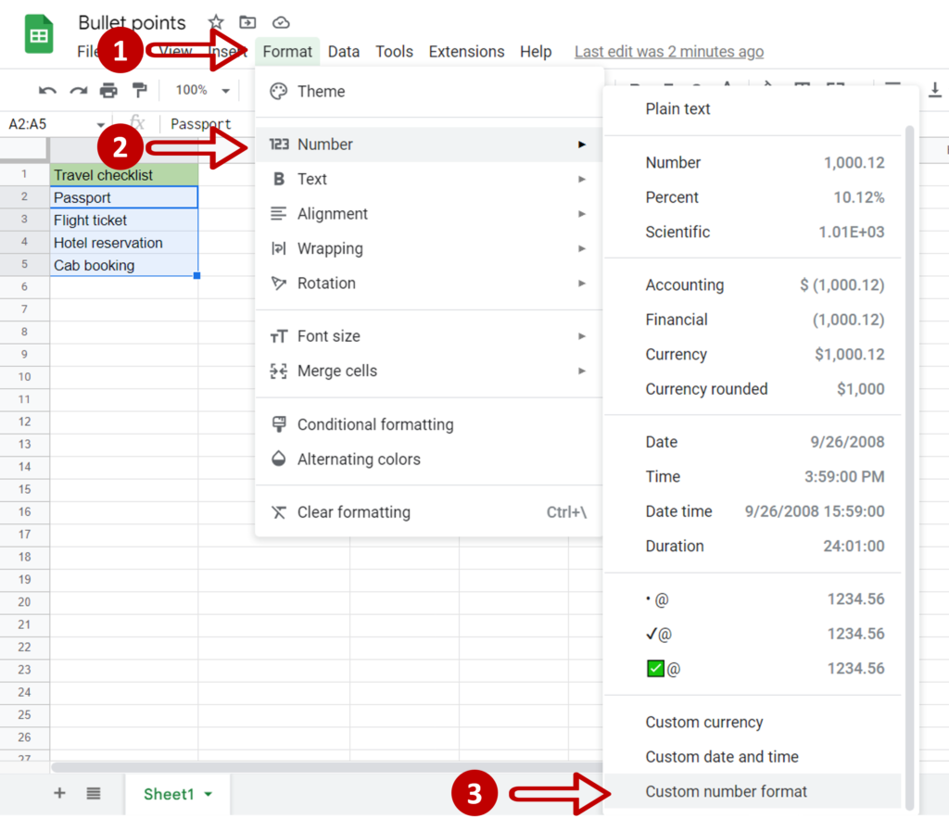The height and width of the screenshot is (831, 949).
Task: Open the Font size submenu
Action: click(x=429, y=336)
